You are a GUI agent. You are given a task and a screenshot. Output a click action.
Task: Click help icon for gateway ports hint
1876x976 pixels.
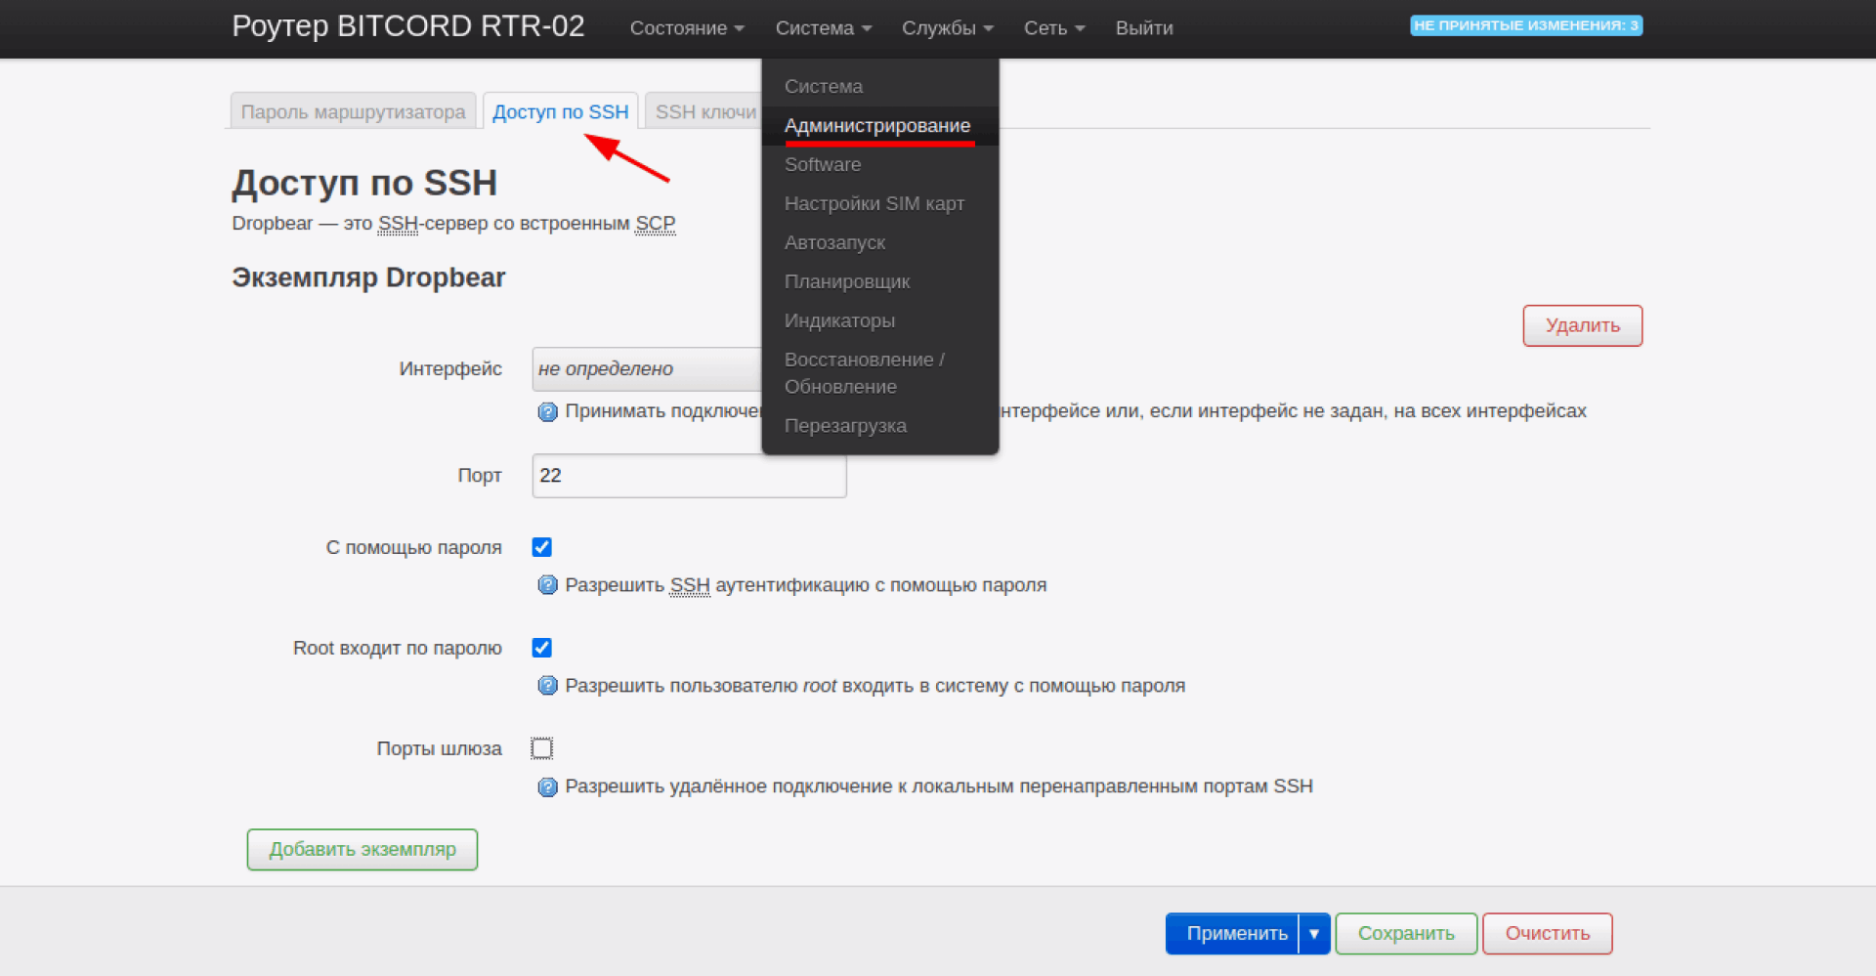(547, 786)
